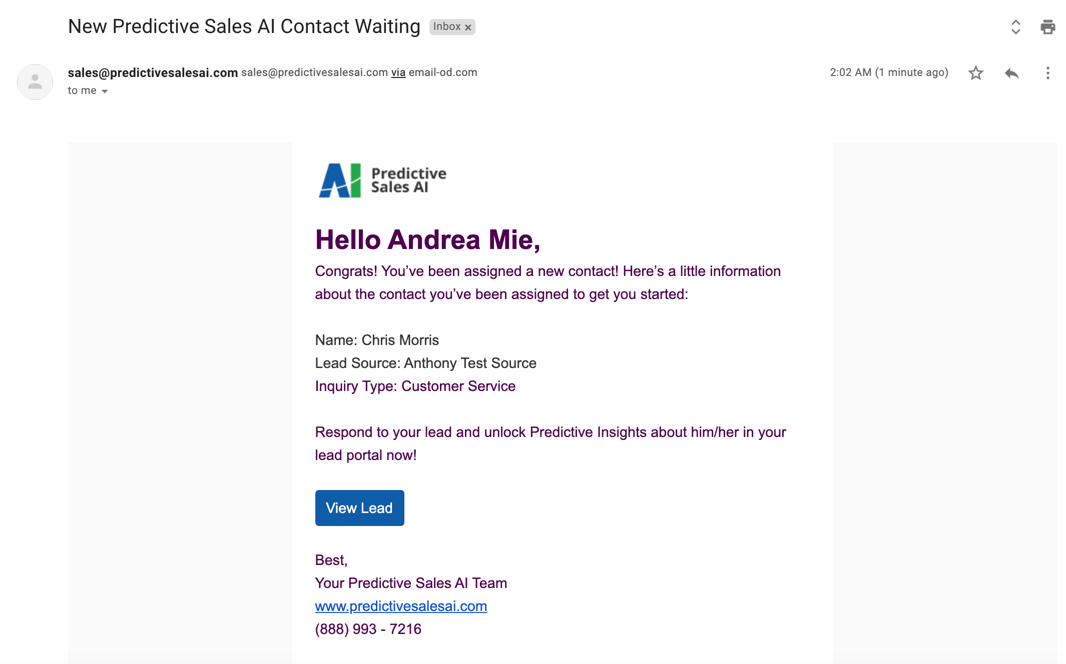
Task: Open the www.predictivesalesai.com link
Action: click(x=401, y=606)
